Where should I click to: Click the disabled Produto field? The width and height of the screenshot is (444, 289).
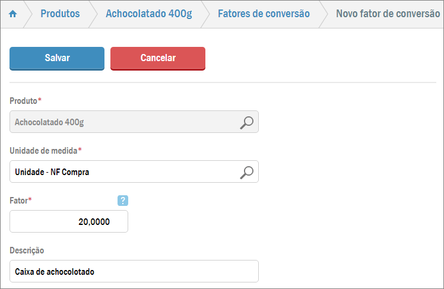click(119, 122)
